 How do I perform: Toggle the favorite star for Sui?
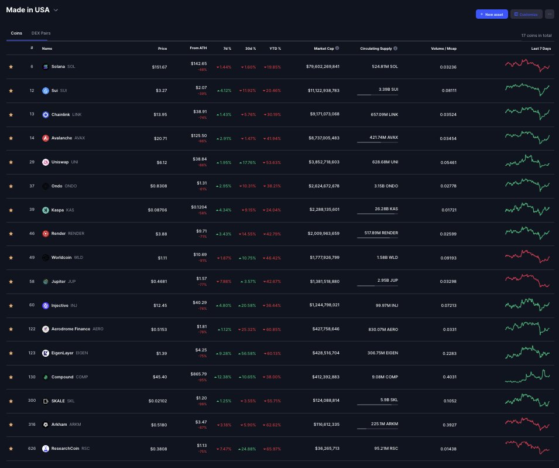tap(11, 91)
